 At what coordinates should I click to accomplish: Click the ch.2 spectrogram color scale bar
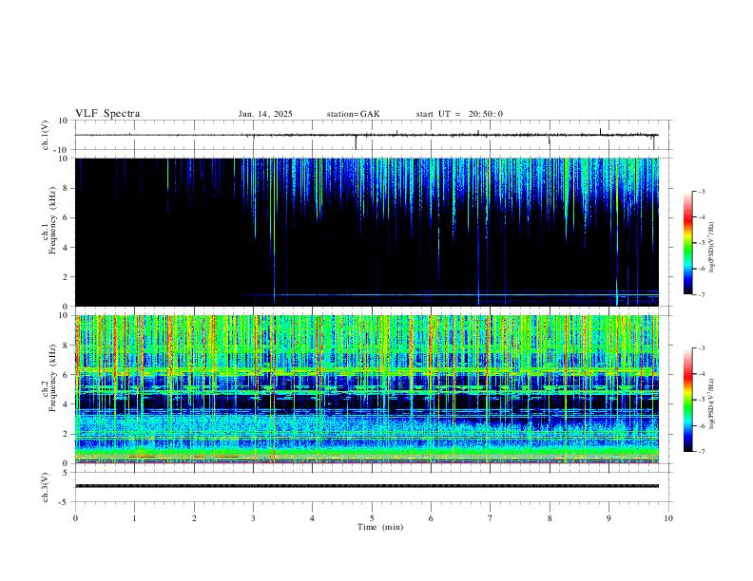(x=687, y=400)
